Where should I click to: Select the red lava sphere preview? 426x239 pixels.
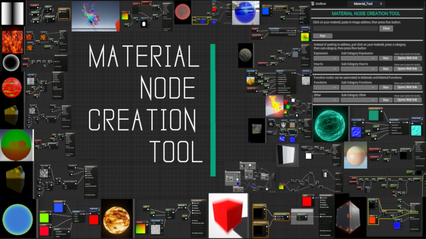(12, 87)
